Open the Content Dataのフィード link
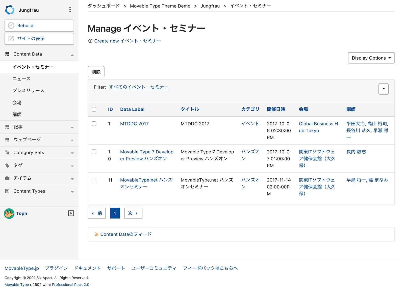 point(126,234)
